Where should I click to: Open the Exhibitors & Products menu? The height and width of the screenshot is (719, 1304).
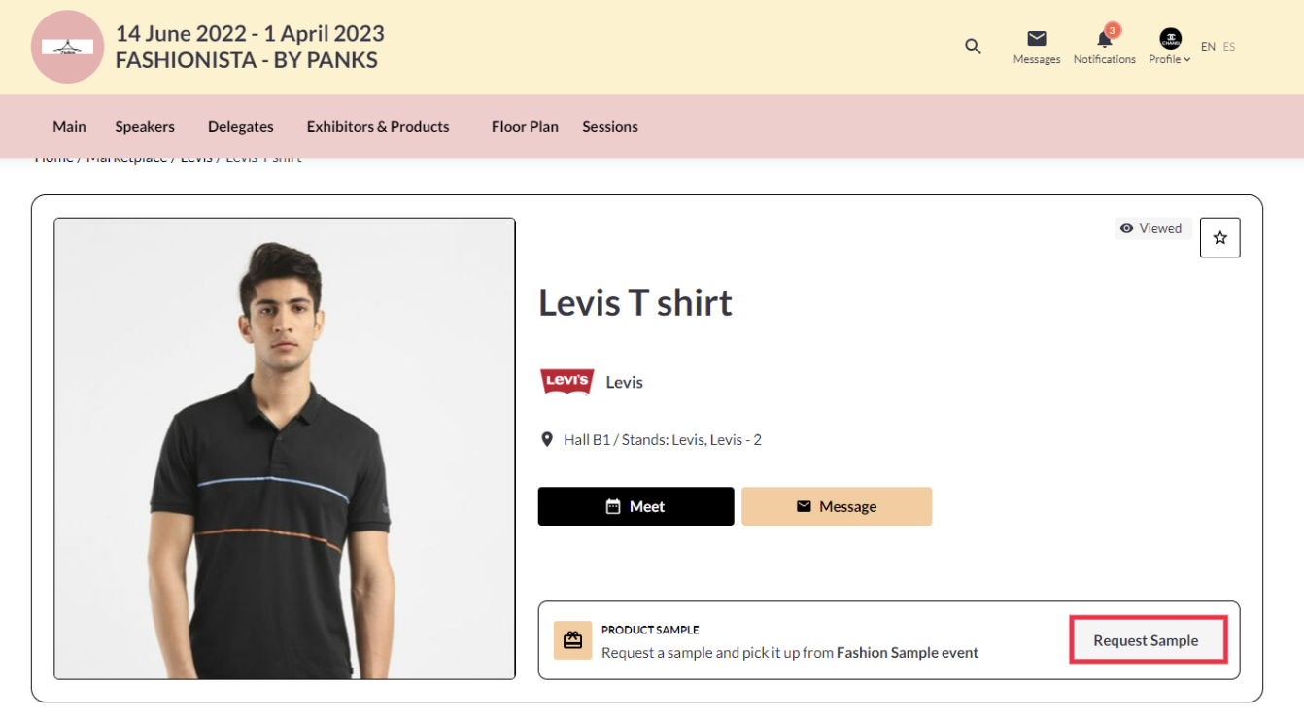pyautogui.click(x=378, y=126)
